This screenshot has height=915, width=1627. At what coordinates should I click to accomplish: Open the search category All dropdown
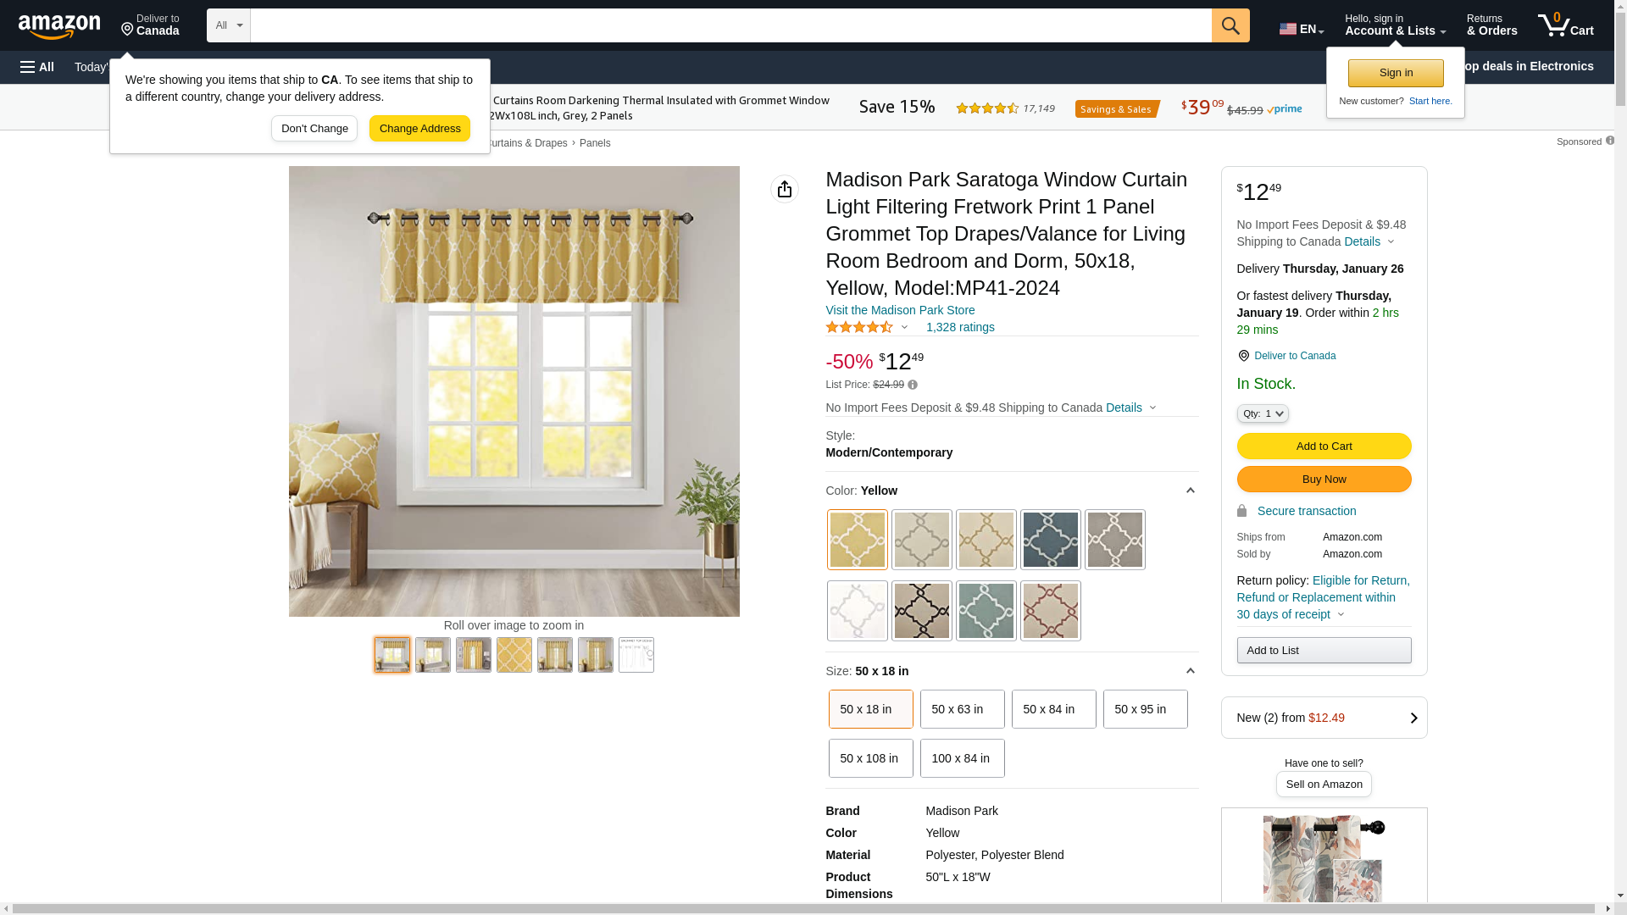click(x=229, y=25)
